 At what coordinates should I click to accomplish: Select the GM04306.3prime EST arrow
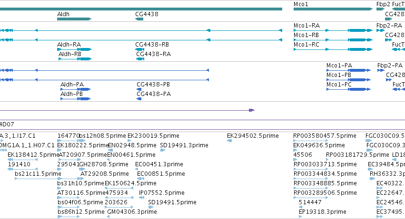click(x=108, y=217)
